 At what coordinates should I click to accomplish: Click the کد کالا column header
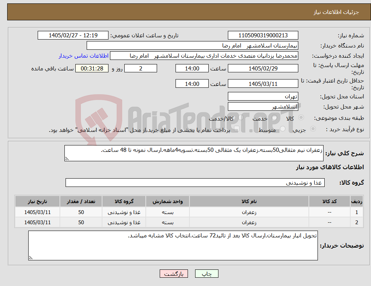(x=329, y=201)
